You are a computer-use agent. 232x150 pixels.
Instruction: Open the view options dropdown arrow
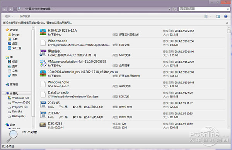[x=211, y=16]
